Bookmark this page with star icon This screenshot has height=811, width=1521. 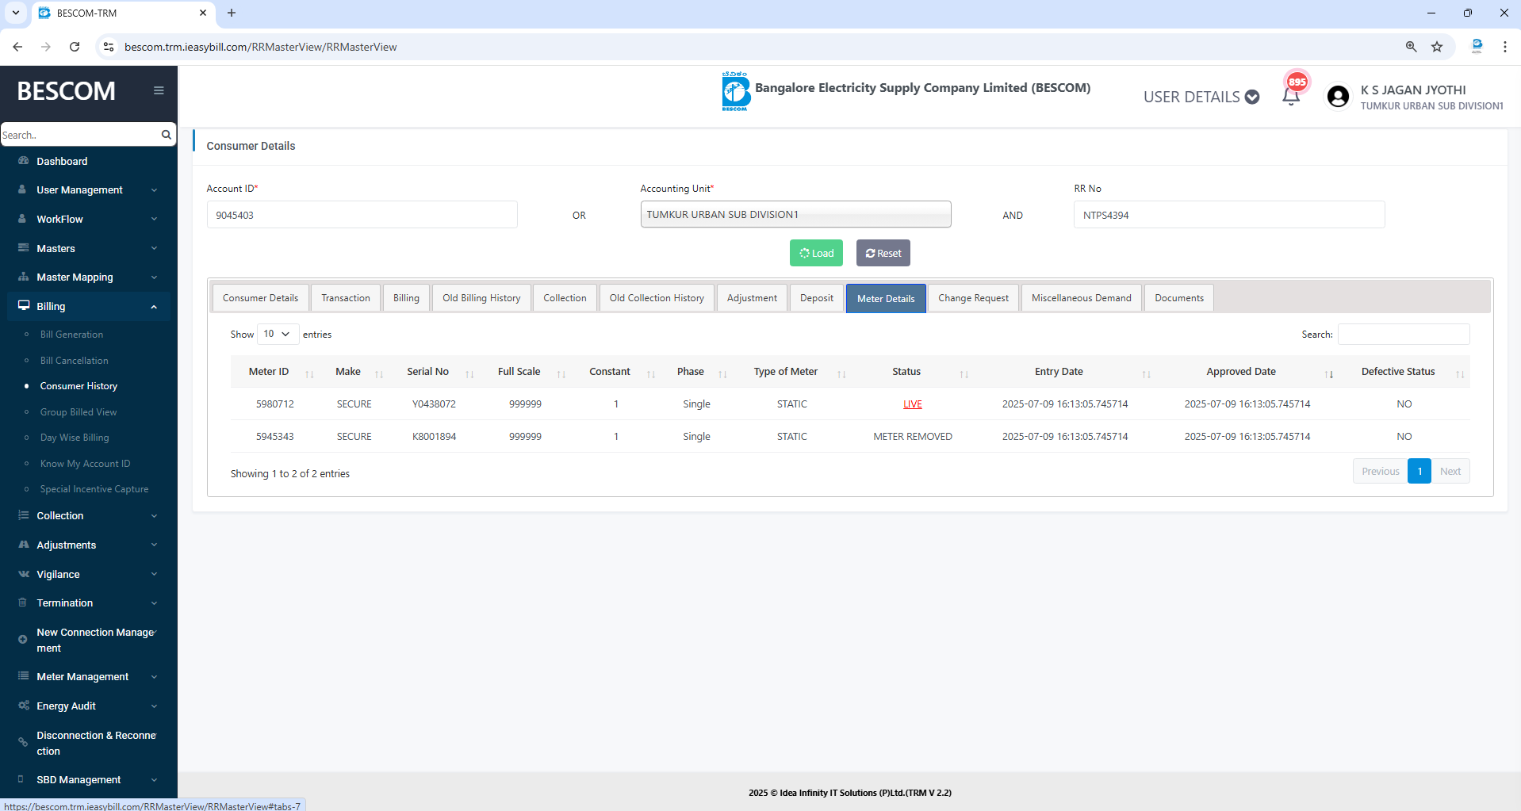(1437, 47)
